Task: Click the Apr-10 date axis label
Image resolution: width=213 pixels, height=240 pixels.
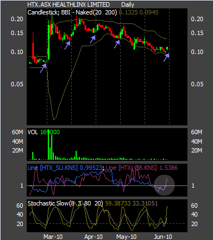Action: [93, 237]
